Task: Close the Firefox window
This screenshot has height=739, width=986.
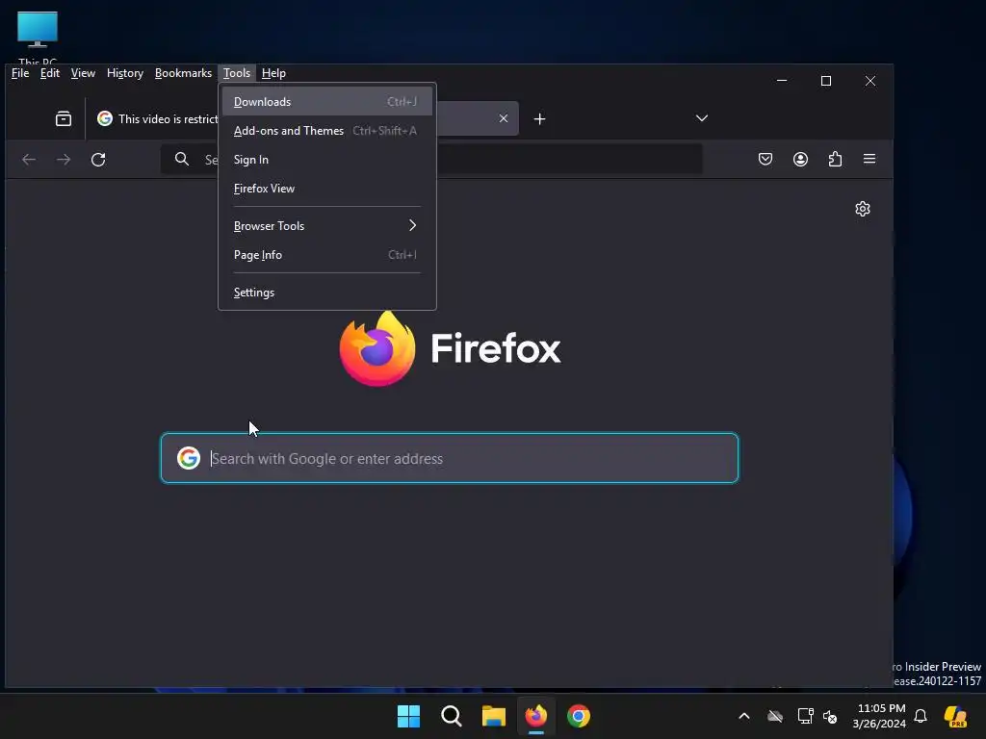Action: 870,81
